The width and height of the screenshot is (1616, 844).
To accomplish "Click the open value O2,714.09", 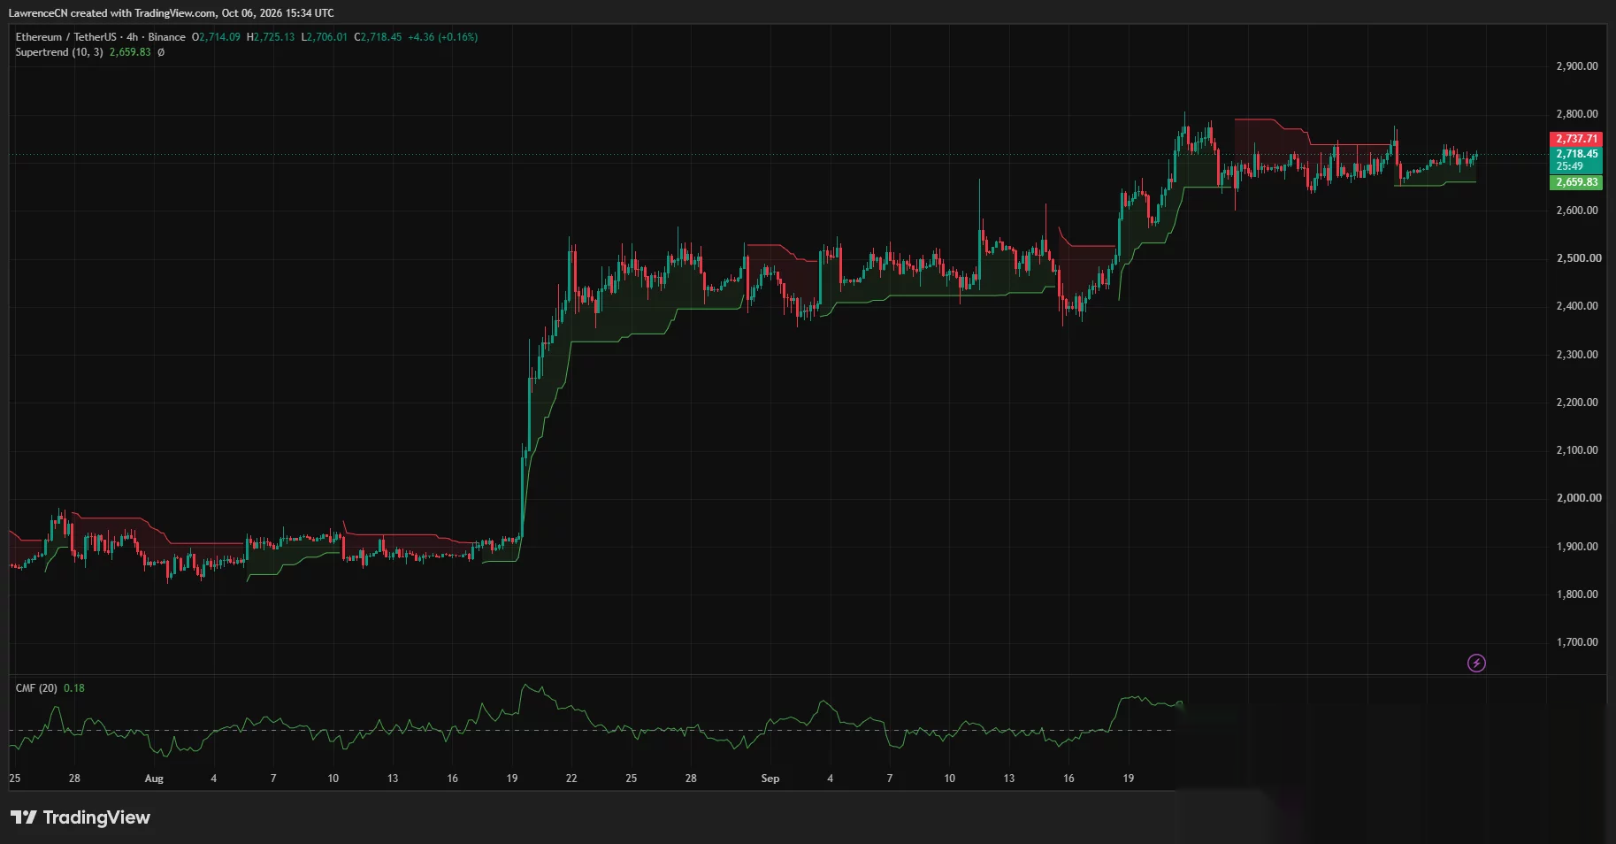I will (x=217, y=37).
